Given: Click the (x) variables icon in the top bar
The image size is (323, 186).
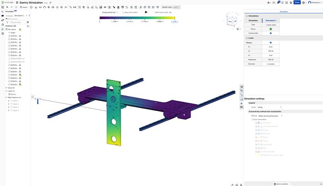Looking at the screenshot, I should pos(274,2).
